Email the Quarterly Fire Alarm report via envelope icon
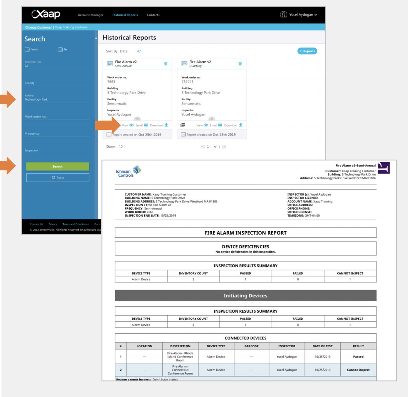The width and height of the screenshot is (408, 397). click(221, 125)
